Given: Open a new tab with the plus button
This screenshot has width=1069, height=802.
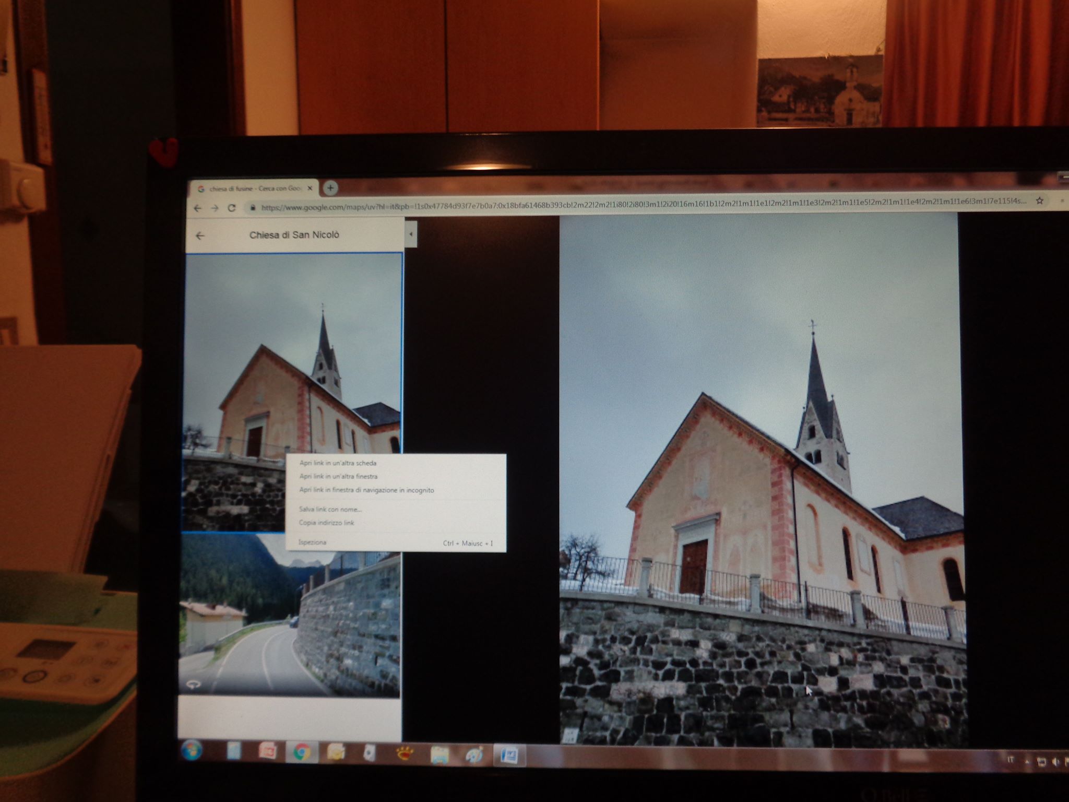Looking at the screenshot, I should pyautogui.click(x=330, y=187).
